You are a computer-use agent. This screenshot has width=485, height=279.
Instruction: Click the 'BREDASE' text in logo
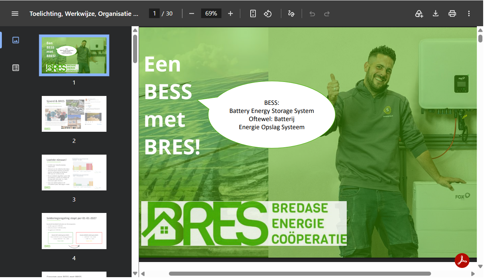point(300,208)
